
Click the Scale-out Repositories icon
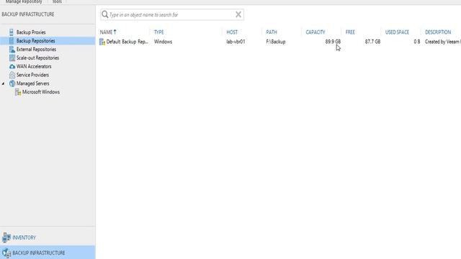pos(12,58)
